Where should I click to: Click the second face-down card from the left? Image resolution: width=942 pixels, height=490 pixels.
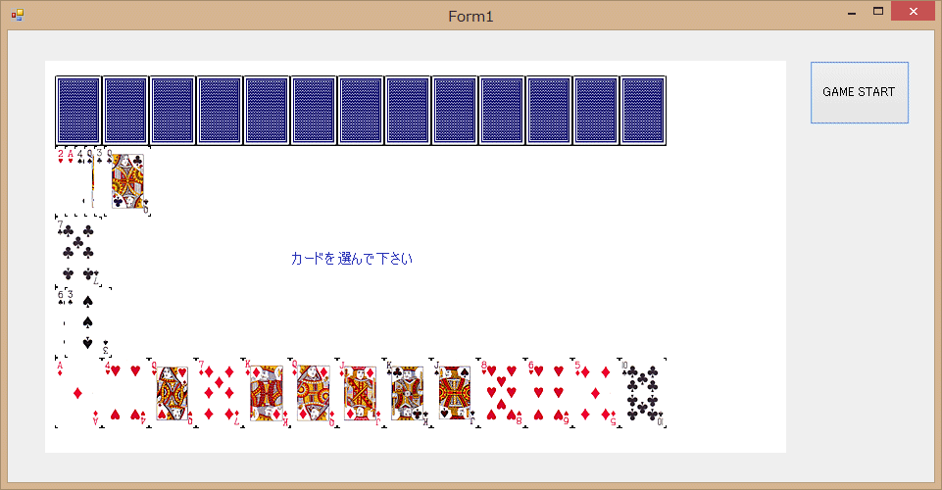125,111
